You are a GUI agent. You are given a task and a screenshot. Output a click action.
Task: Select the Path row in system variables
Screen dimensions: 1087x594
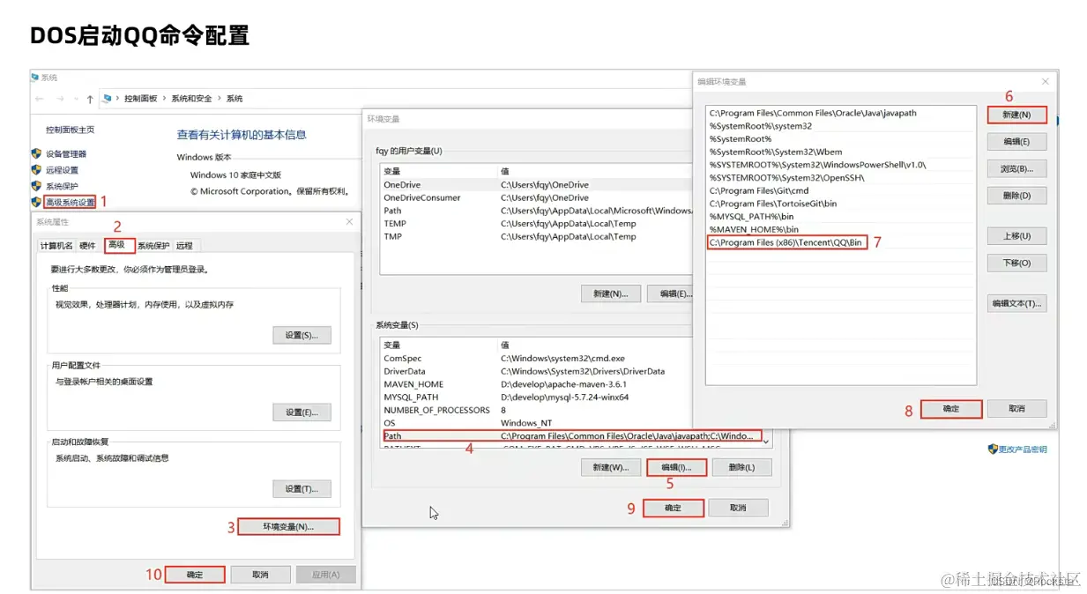[x=571, y=435]
